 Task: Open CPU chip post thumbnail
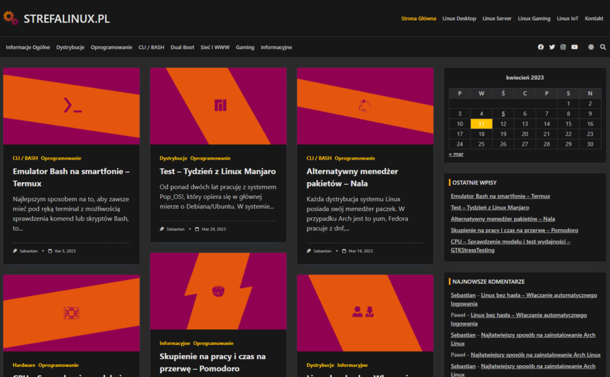(x=71, y=313)
